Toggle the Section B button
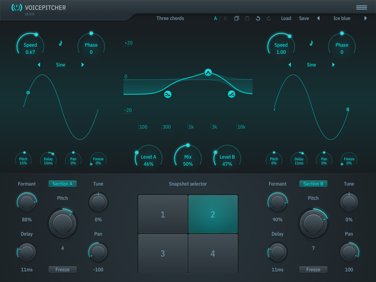Screen dimensions: 376x282 click(x=313, y=184)
